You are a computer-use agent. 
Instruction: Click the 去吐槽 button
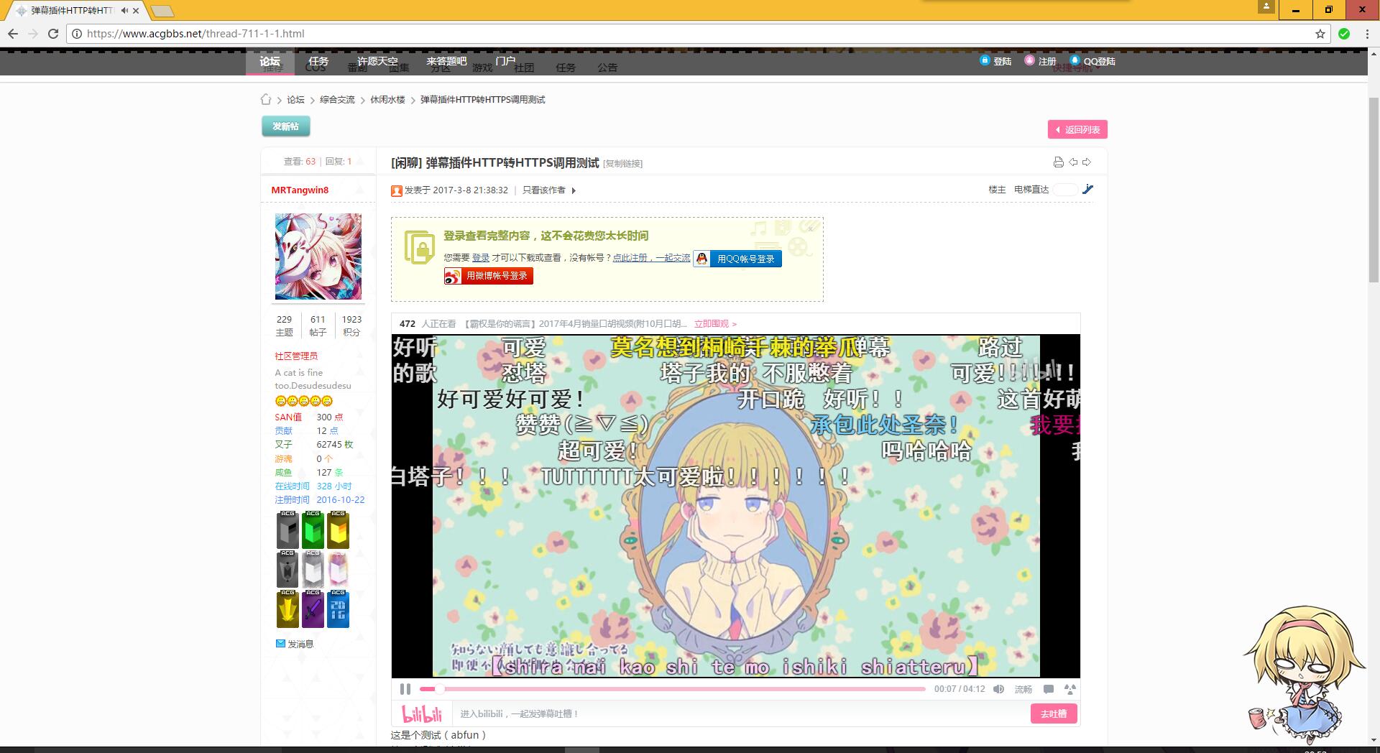pos(1054,713)
